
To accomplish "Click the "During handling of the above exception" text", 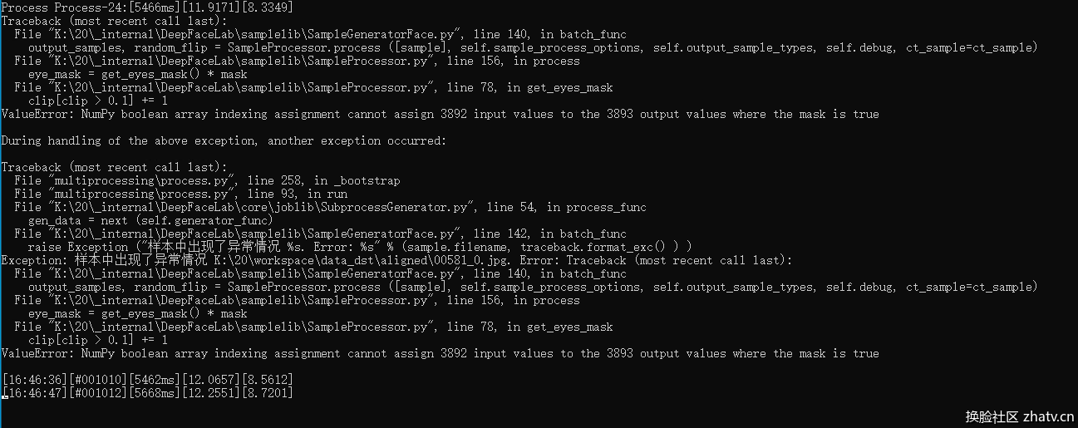I will [x=223, y=140].
